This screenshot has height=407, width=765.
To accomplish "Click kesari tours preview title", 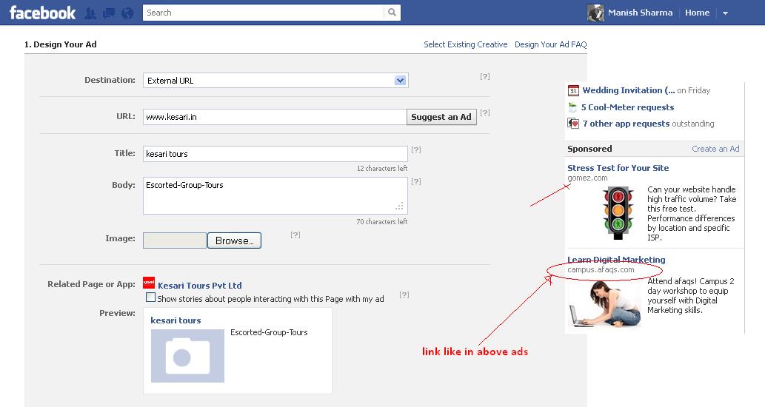I will [x=176, y=320].
